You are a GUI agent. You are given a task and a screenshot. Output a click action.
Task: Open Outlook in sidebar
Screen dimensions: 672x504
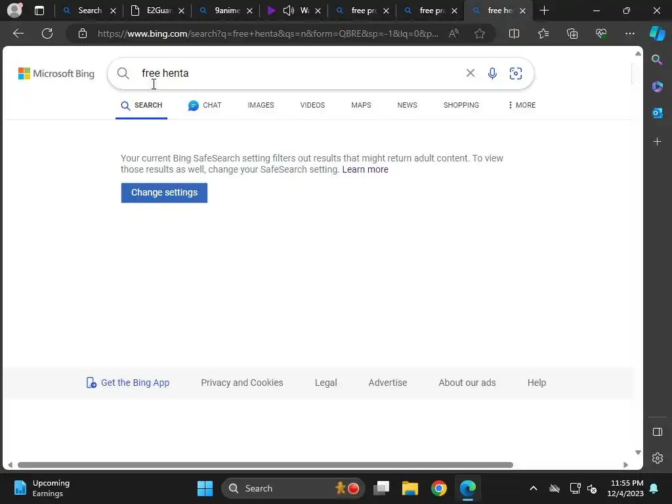(657, 113)
